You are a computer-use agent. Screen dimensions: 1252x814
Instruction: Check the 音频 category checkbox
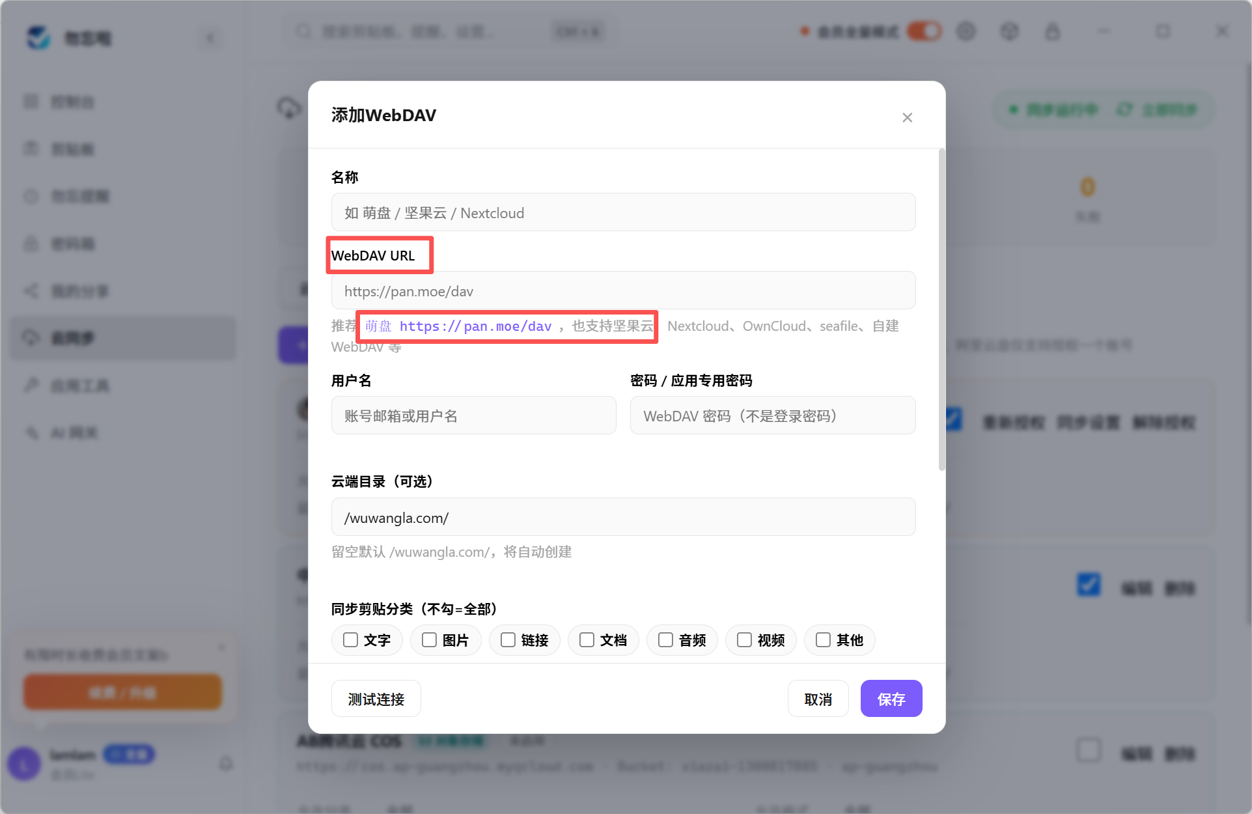[x=665, y=640]
